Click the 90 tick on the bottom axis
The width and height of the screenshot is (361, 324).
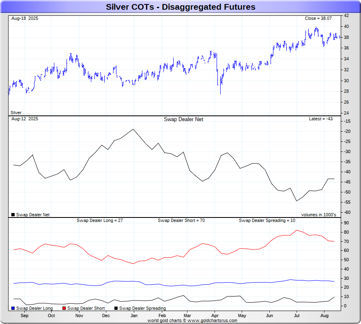pos(346,223)
